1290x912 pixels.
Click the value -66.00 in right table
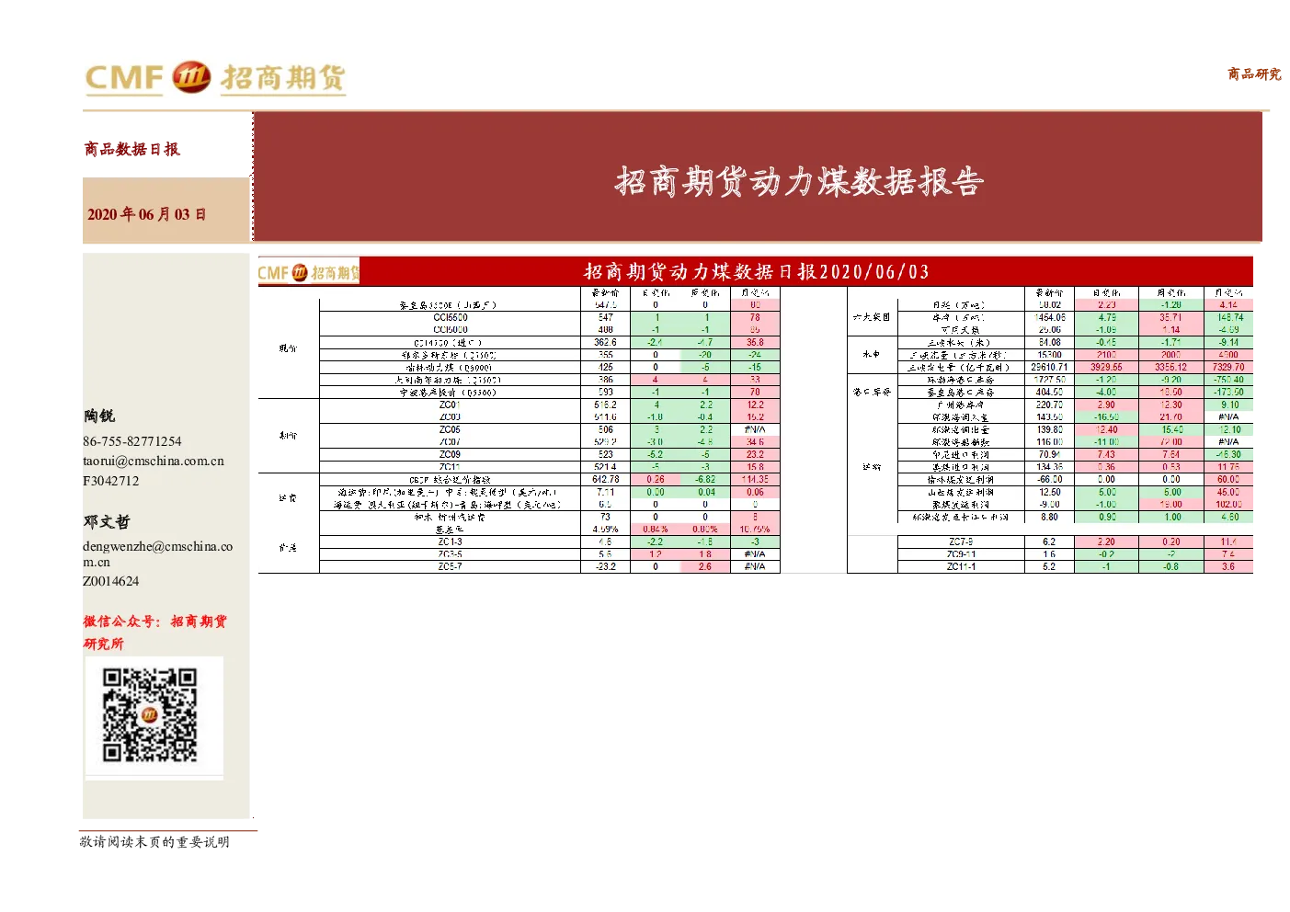pyautogui.click(x=1049, y=479)
